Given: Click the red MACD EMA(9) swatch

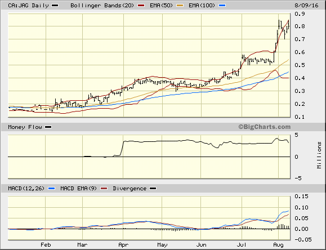Looking at the screenshot, I should tap(104, 189).
